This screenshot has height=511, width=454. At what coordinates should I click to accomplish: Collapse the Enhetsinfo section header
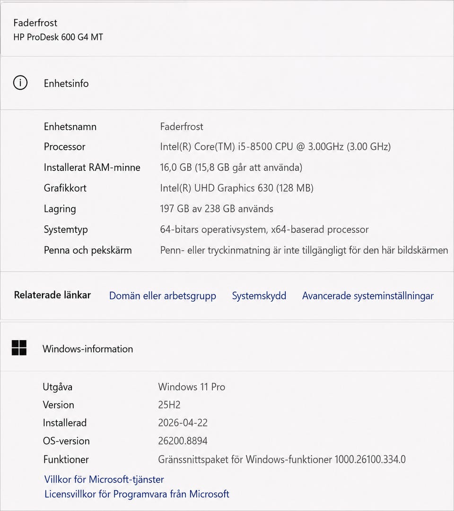pos(227,83)
